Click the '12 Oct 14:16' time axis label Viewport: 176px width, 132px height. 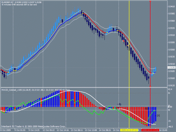[x=63, y=130]
